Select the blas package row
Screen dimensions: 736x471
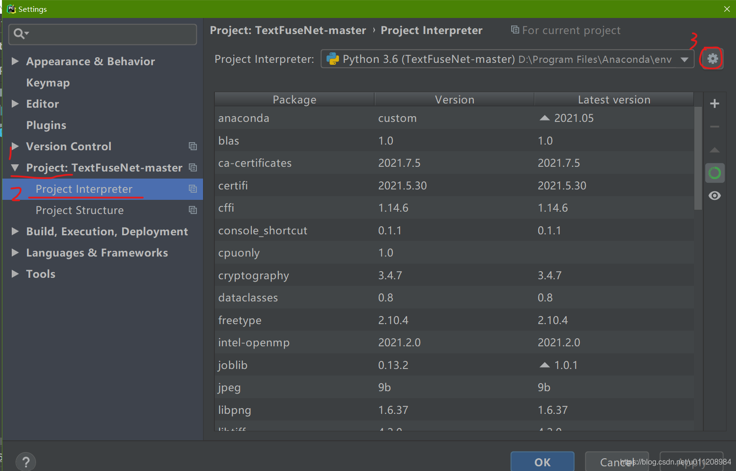pos(454,141)
